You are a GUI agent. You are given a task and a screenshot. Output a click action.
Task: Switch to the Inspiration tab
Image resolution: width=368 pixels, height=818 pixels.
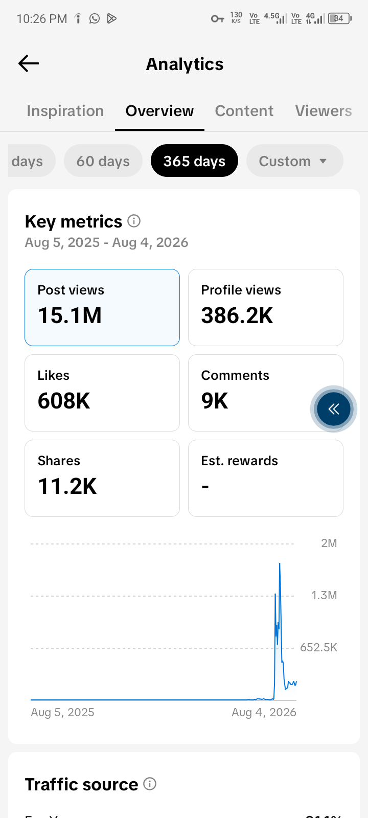point(65,111)
